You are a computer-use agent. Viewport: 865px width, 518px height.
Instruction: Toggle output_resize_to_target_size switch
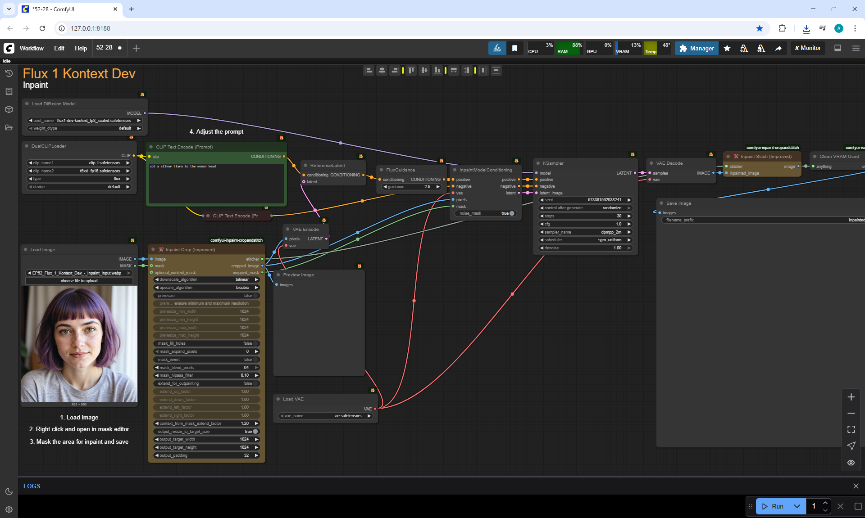[255, 432]
